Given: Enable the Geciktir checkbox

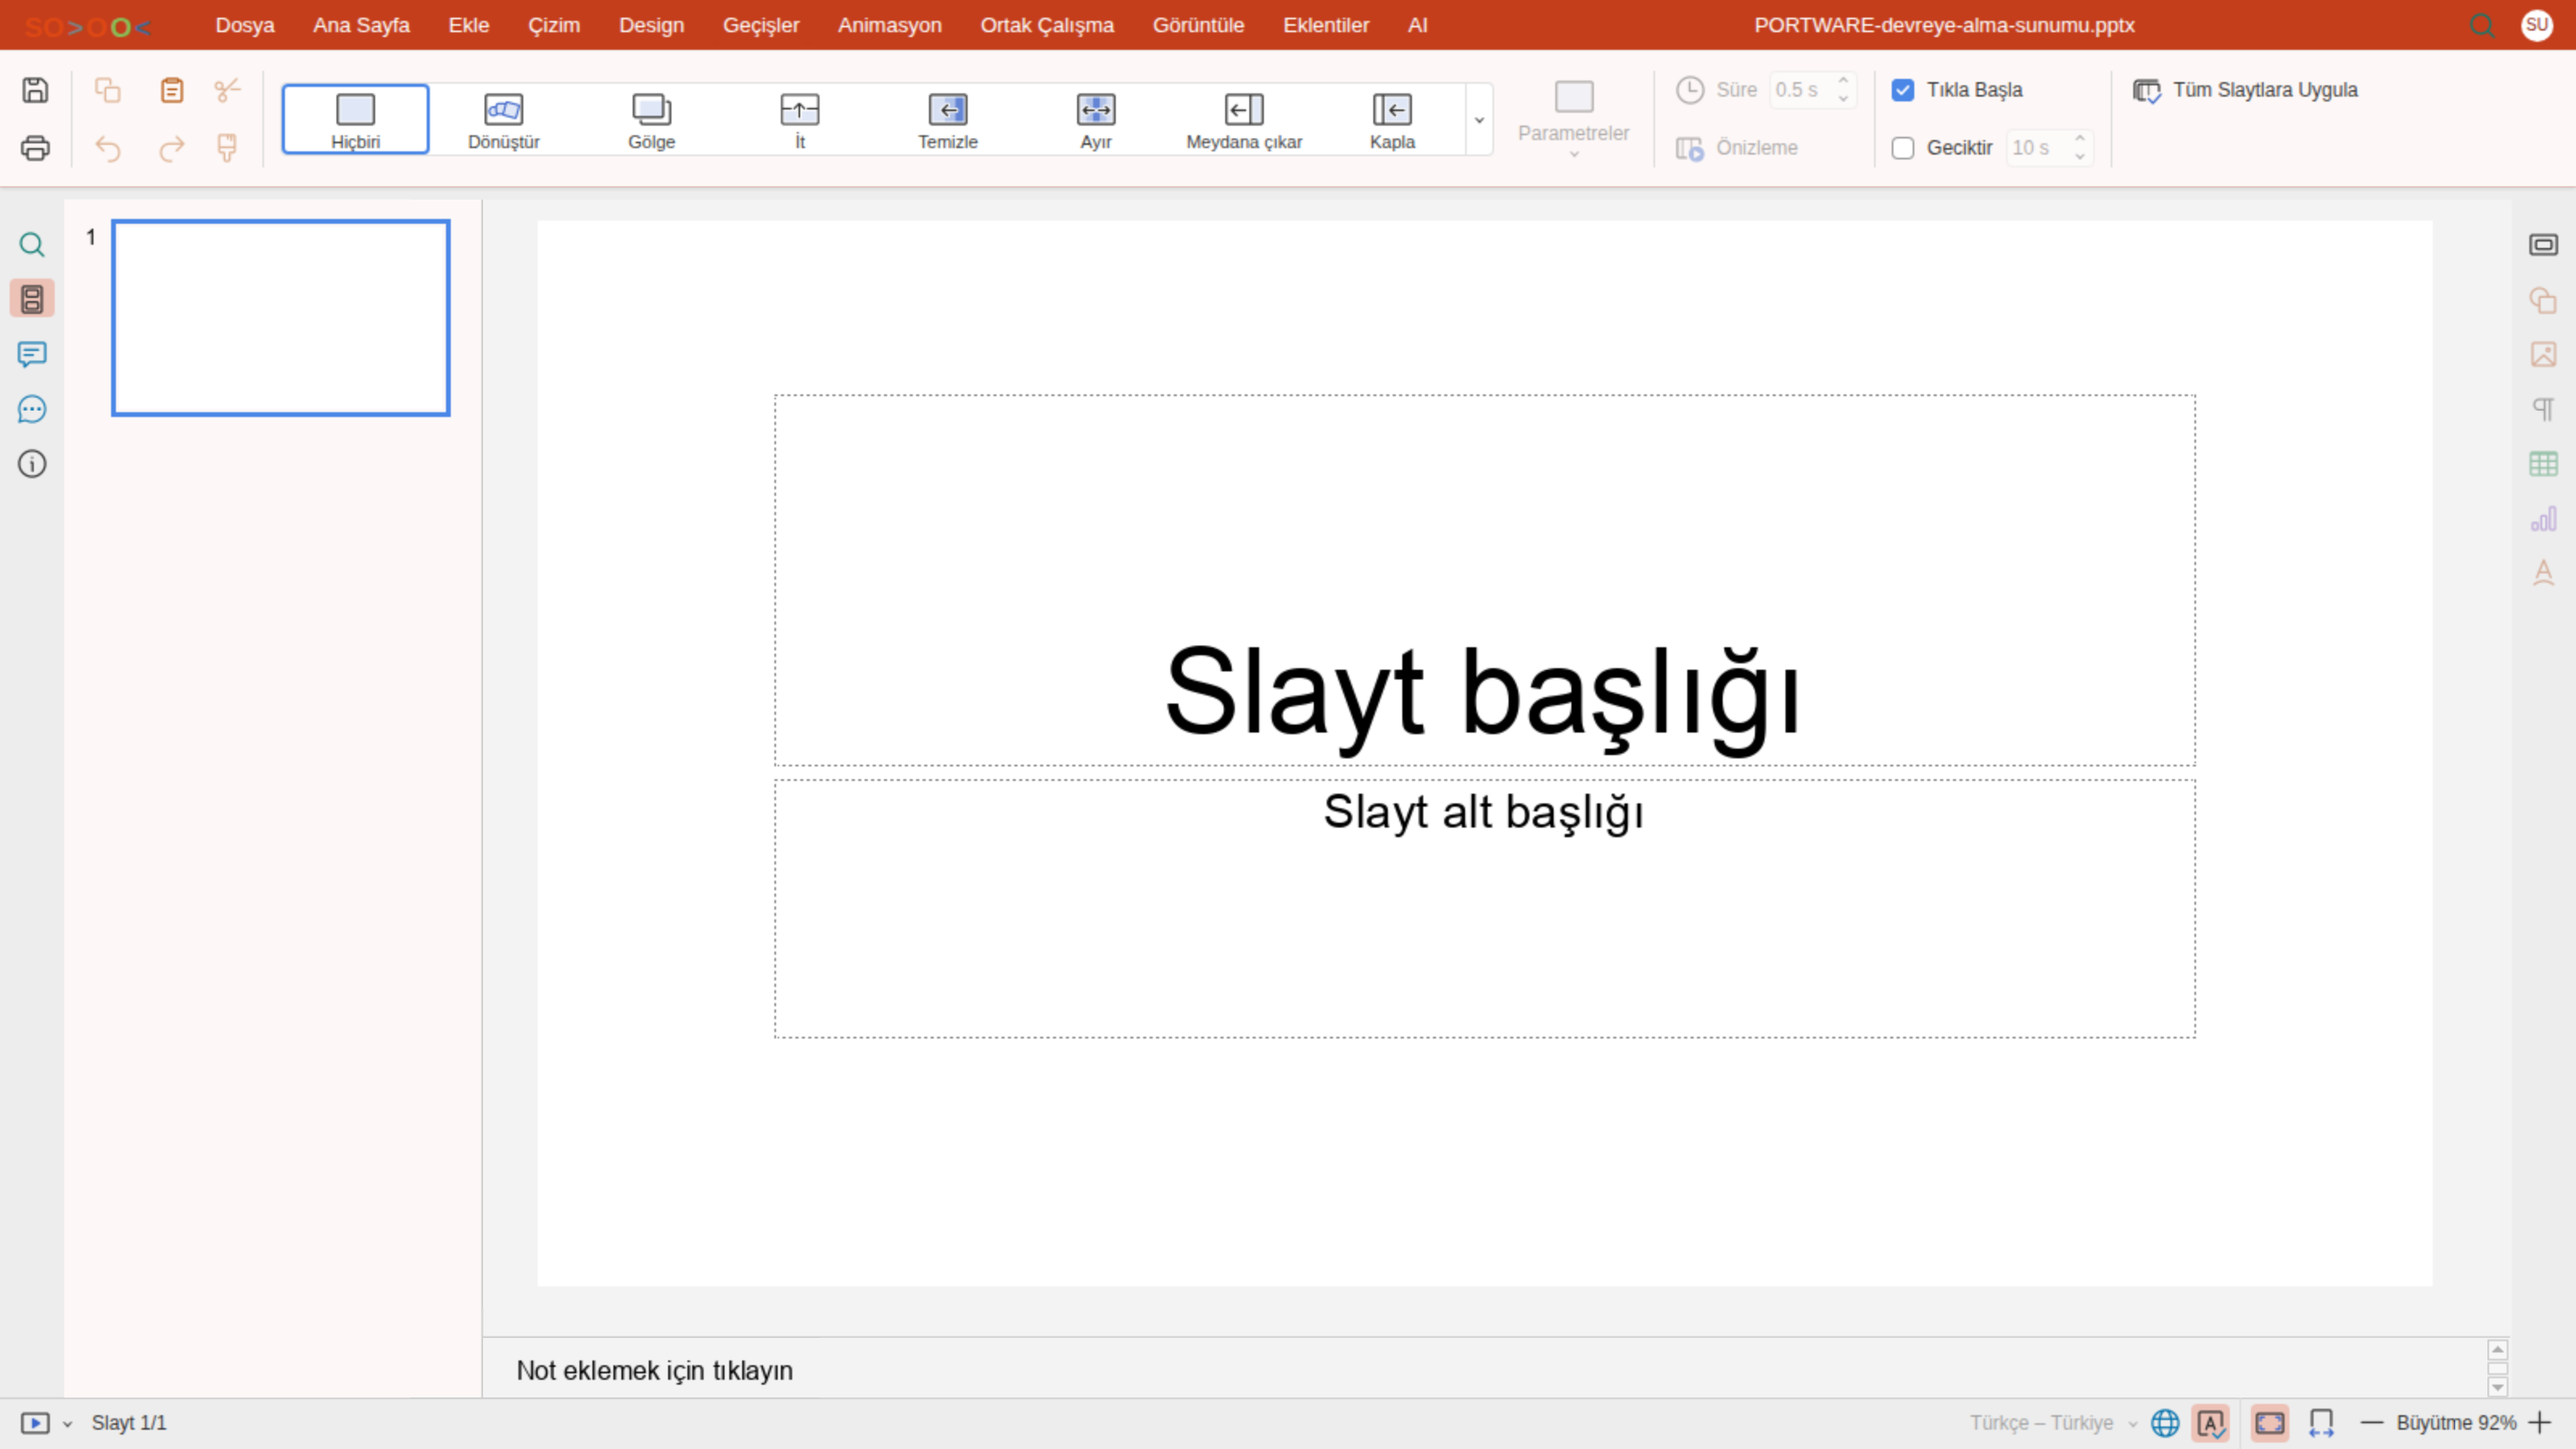Looking at the screenshot, I should click(x=1902, y=148).
